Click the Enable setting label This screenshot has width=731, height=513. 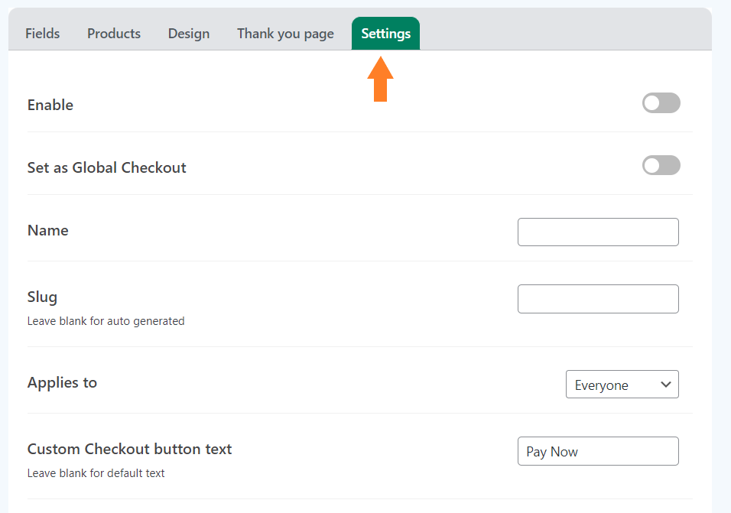coord(50,105)
